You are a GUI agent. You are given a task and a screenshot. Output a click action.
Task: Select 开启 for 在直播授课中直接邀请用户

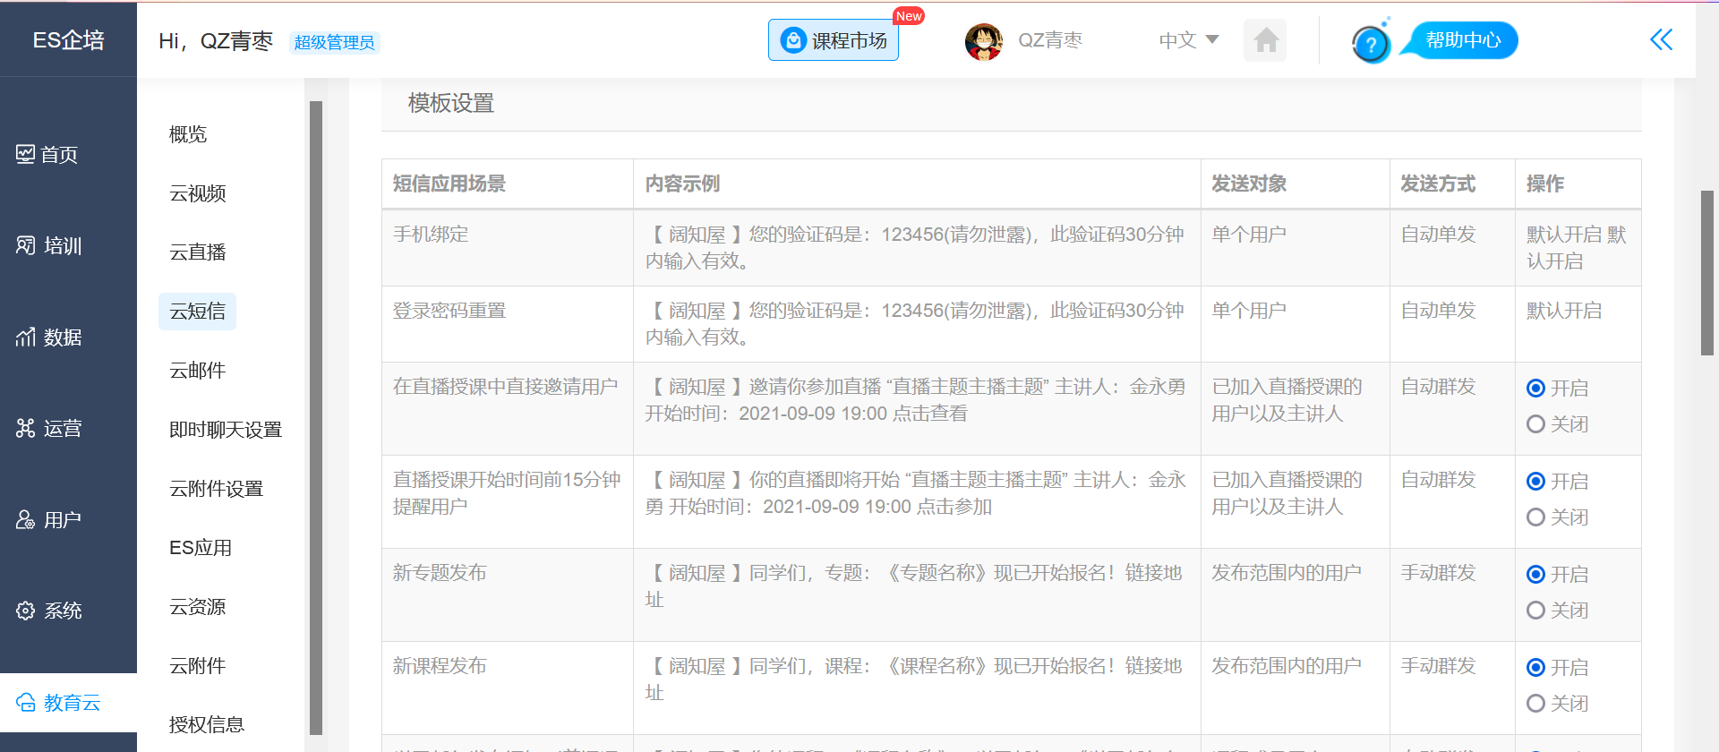coord(1535,388)
